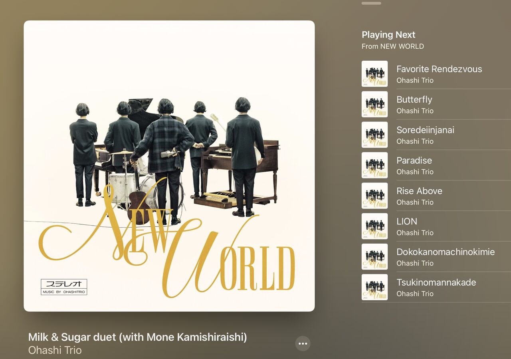Open the From NEW WORLD album link
The height and width of the screenshot is (359, 511).
point(393,46)
